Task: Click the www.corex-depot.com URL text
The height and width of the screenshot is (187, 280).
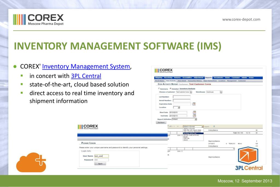Action: point(241,19)
